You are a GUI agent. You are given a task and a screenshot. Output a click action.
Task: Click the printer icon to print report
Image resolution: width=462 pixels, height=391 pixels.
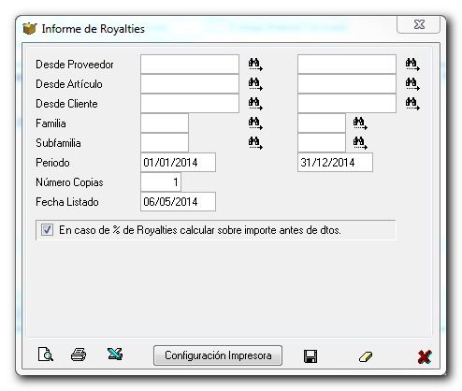(x=79, y=355)
